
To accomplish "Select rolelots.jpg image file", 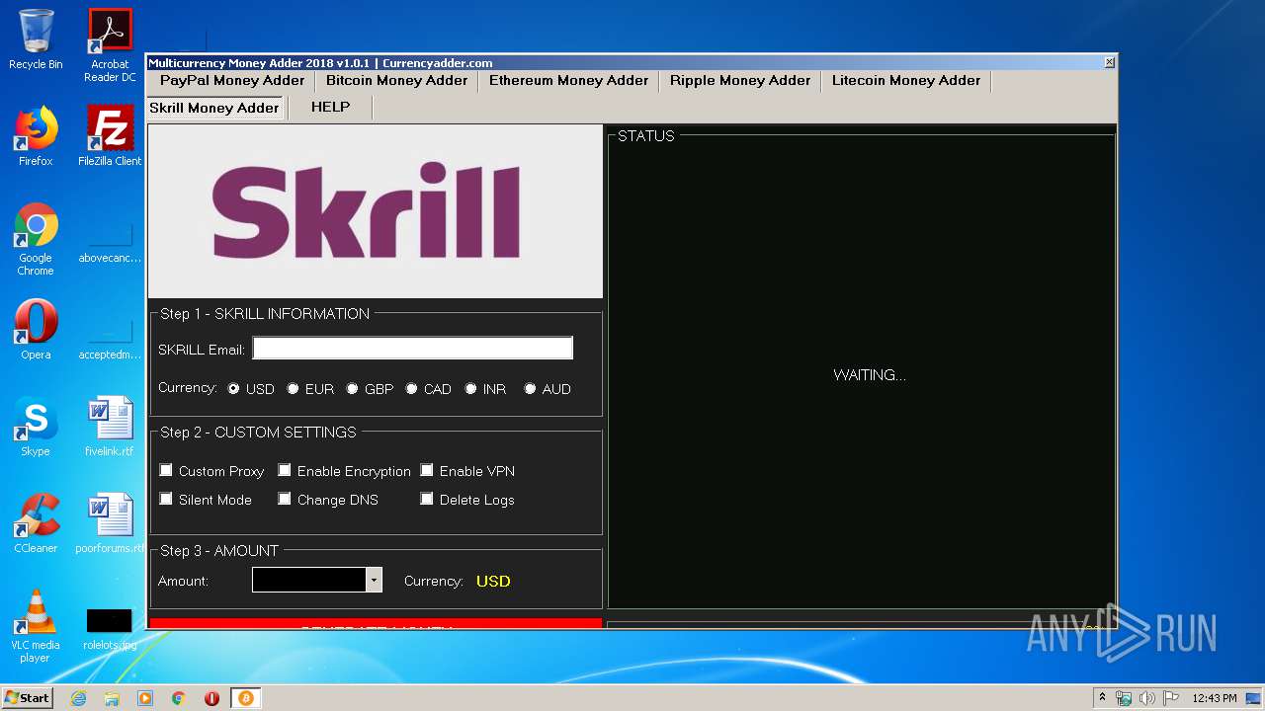I will [x=110, y=629].
